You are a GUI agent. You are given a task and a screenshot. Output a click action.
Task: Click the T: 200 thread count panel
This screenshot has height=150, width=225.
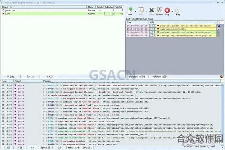(7, 147)
